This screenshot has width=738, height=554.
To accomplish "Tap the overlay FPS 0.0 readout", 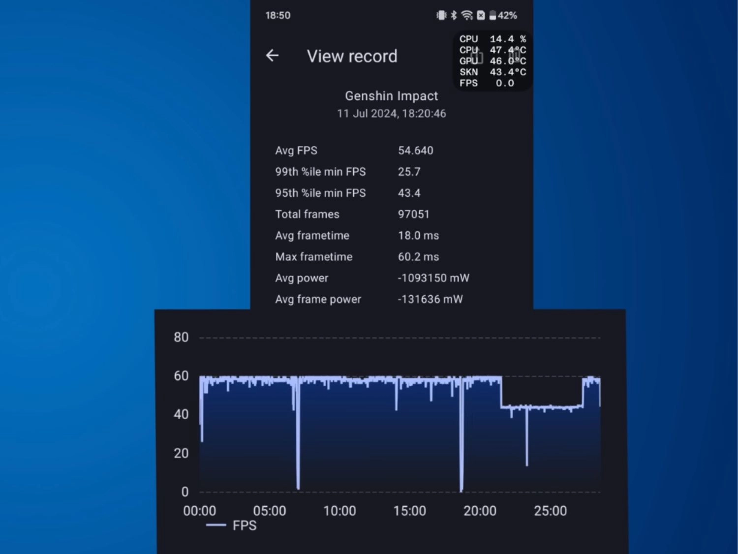I will coord(487,83).
